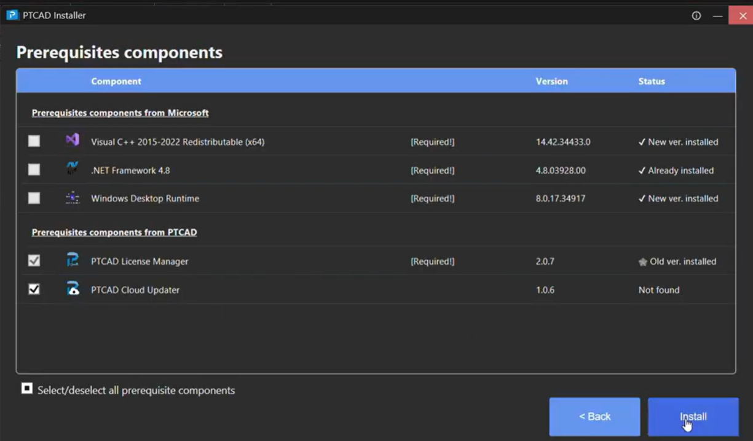Click the Version column header
The width and height of the screenshot is (753, 441).
(x=551, y=81)
